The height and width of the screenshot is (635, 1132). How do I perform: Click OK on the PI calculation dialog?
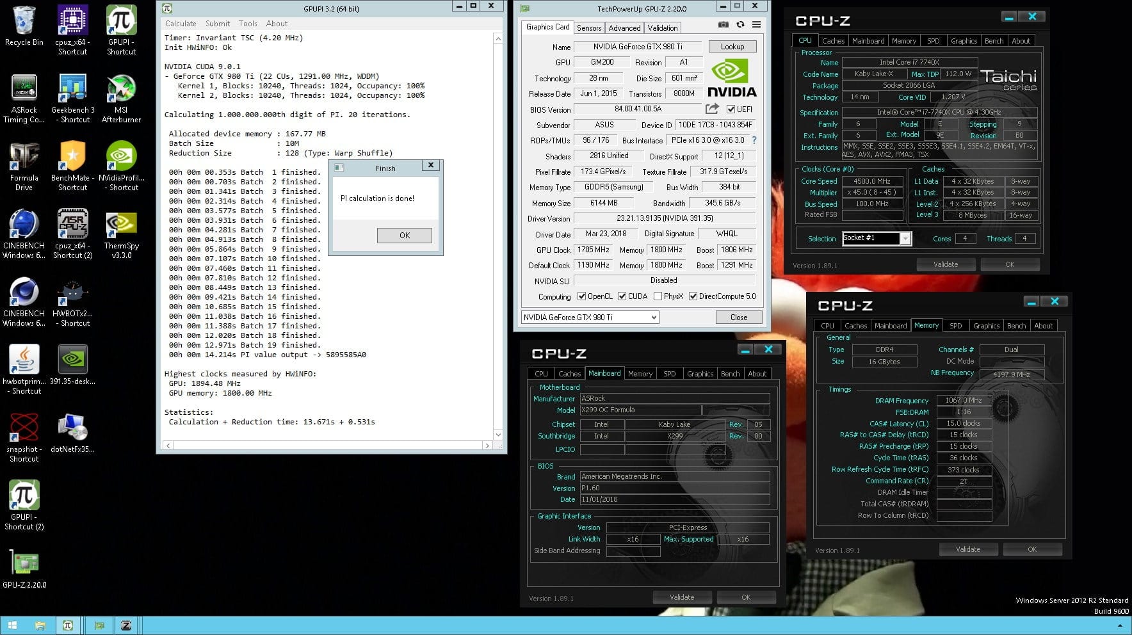(x=405, y=235)
